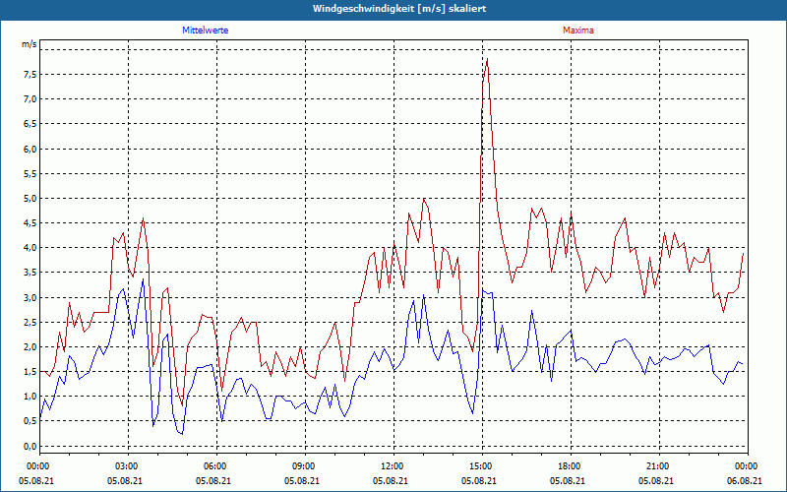
Task: Click the '2,5' y-axis value
Action: point(30,322)
